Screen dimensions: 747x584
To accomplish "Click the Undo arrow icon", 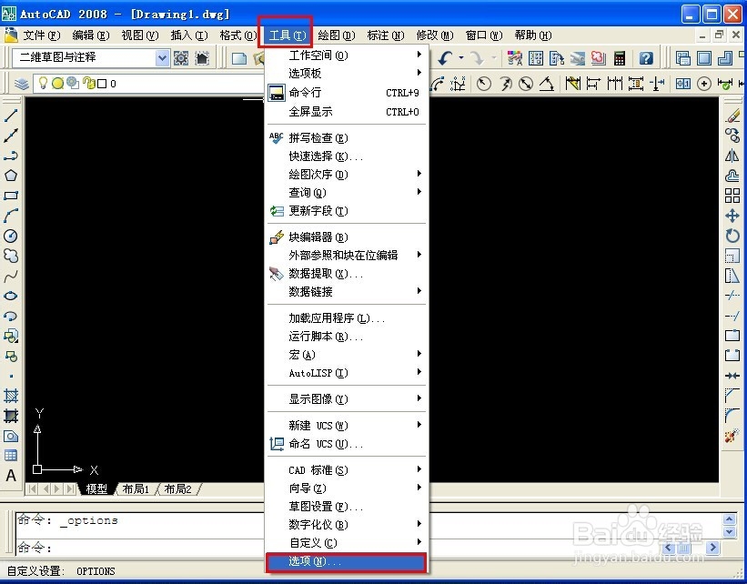I will pos(446,58).
